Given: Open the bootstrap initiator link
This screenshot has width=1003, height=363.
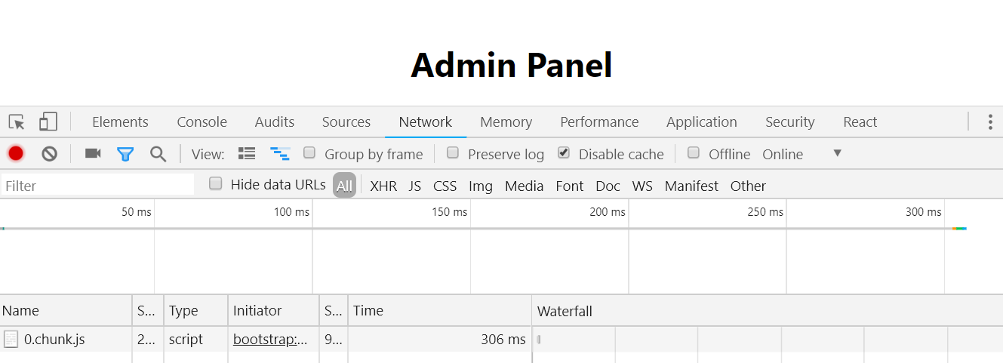Looking at the screenshot, I should 270,340.
